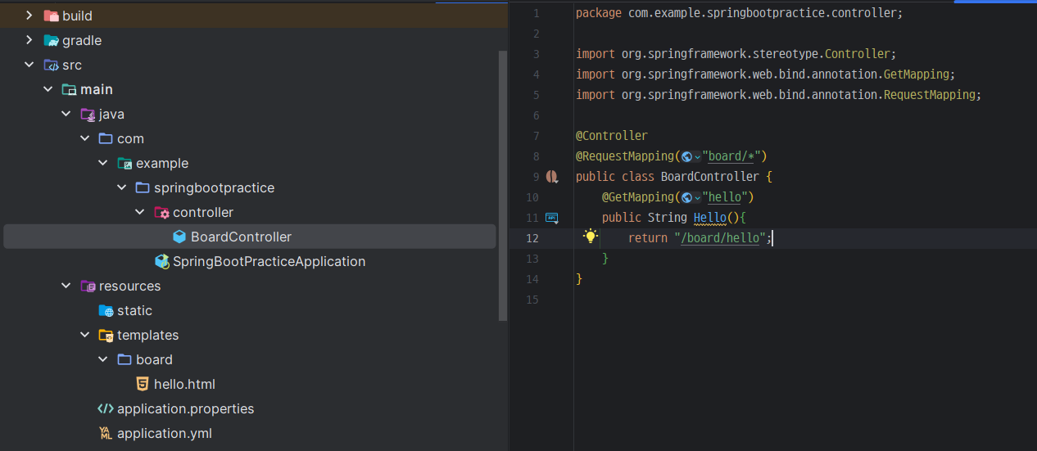Screen dimensions: 1037x451
Task: Click the build folder icon
Action: (52, 16)
